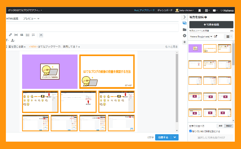Open the editor options gear icon
241x149 pixels.
185,36
